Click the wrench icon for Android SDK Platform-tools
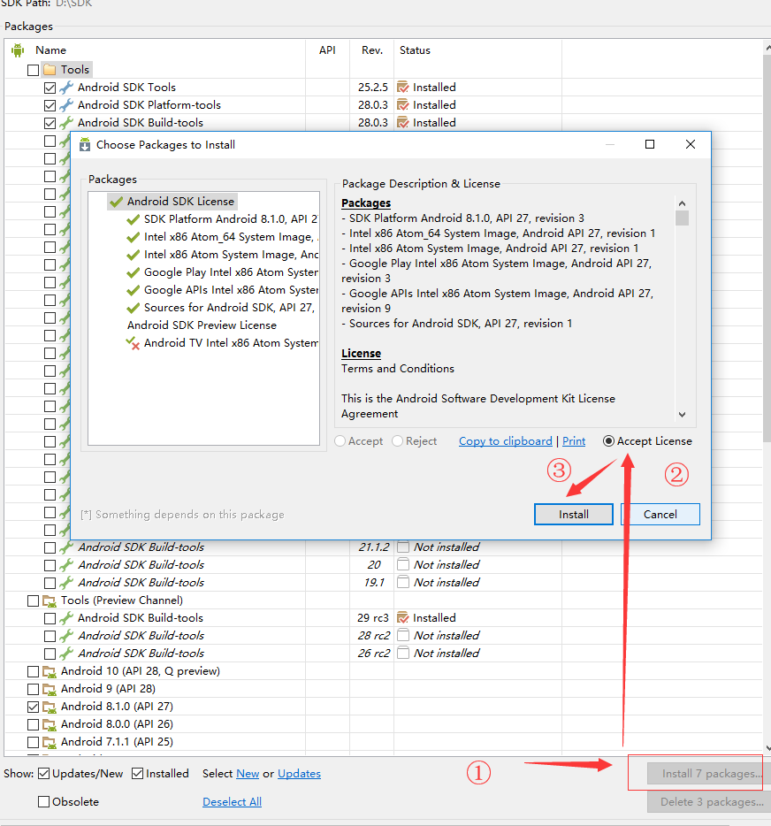 click(66, 105)
